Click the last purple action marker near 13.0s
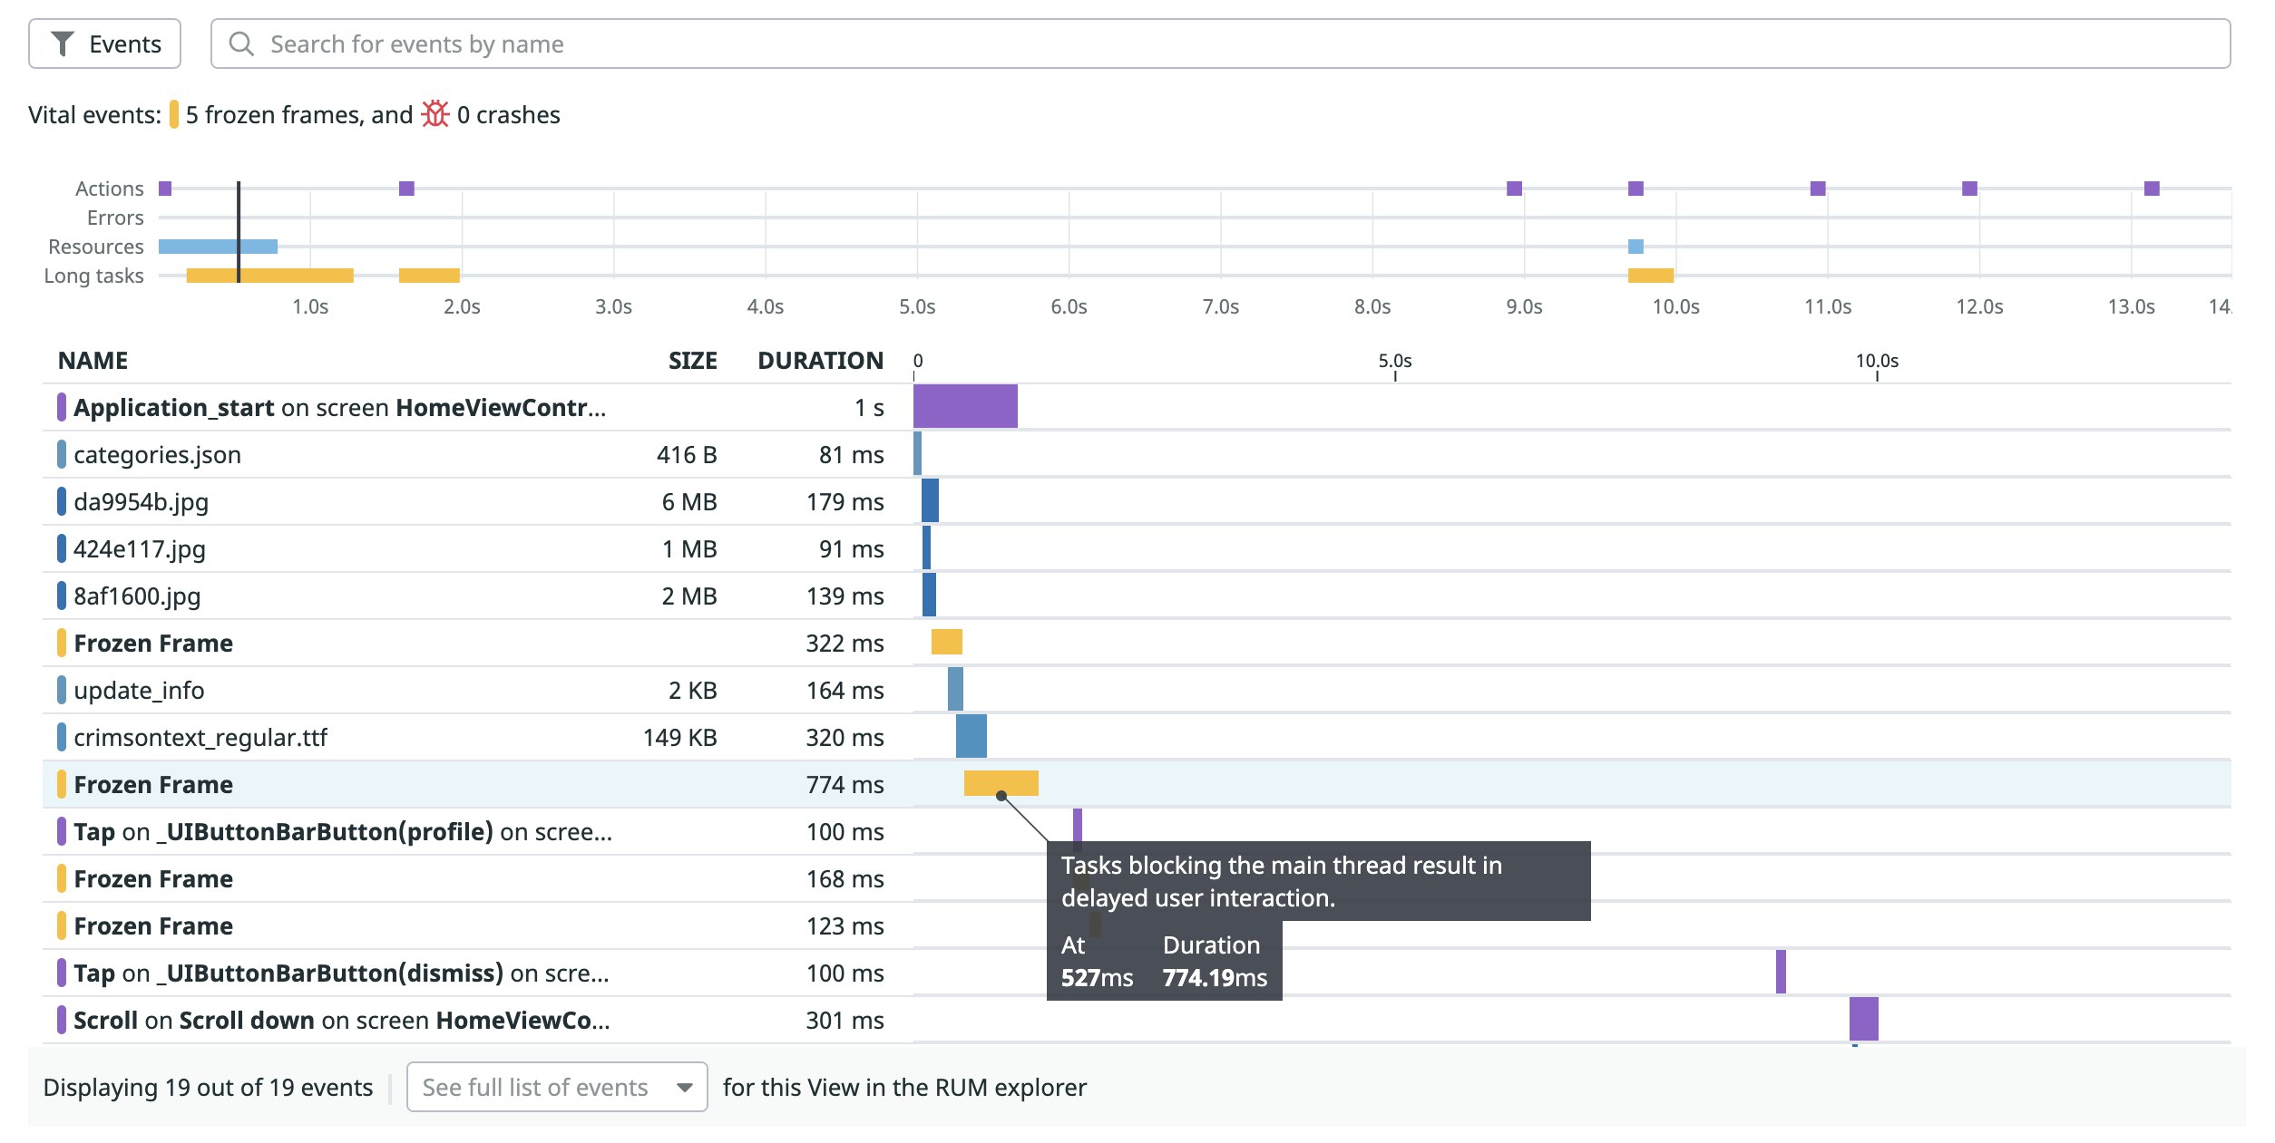Screen dimensions: 2275x1143 [2152, 189]
